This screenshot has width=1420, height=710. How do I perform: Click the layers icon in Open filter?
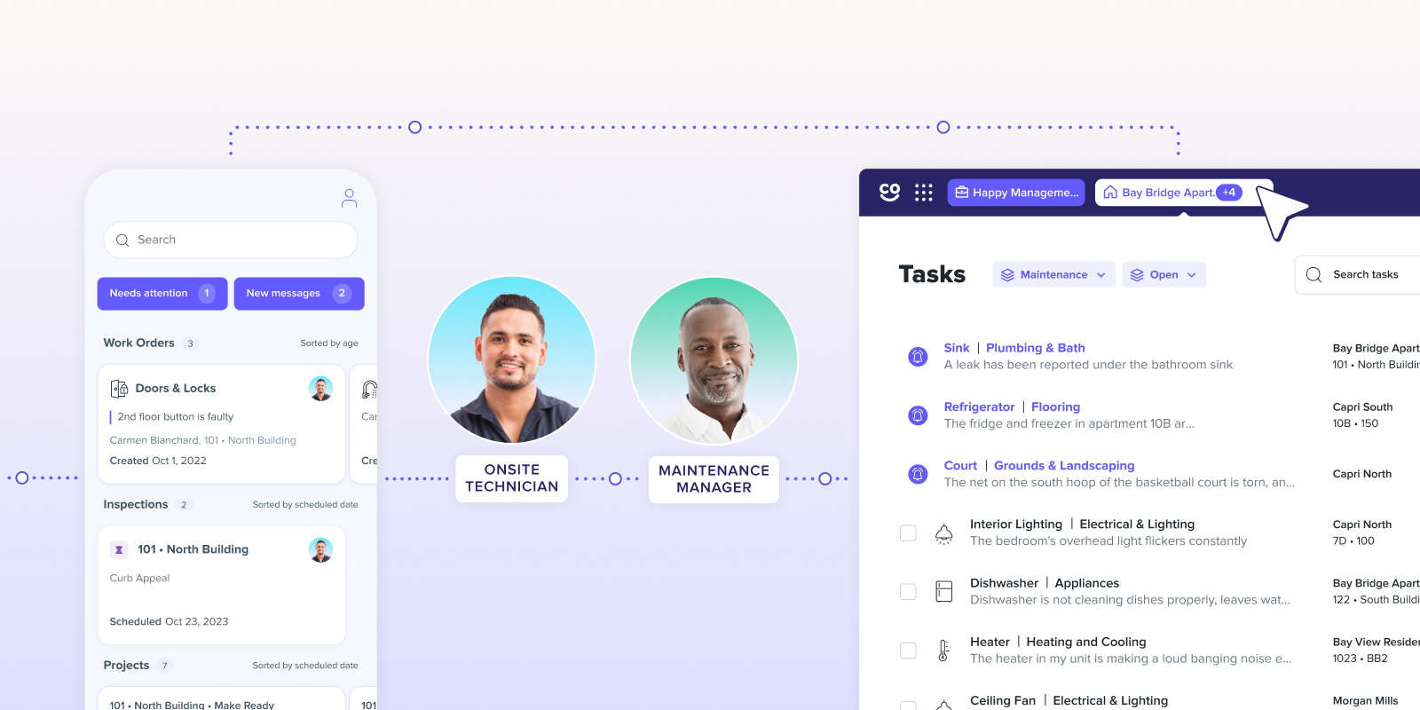point(1137,275)
